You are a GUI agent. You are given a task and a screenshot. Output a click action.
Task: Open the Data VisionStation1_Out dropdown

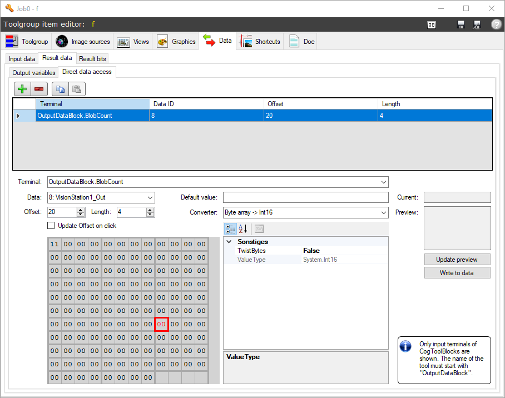[150, 197]
